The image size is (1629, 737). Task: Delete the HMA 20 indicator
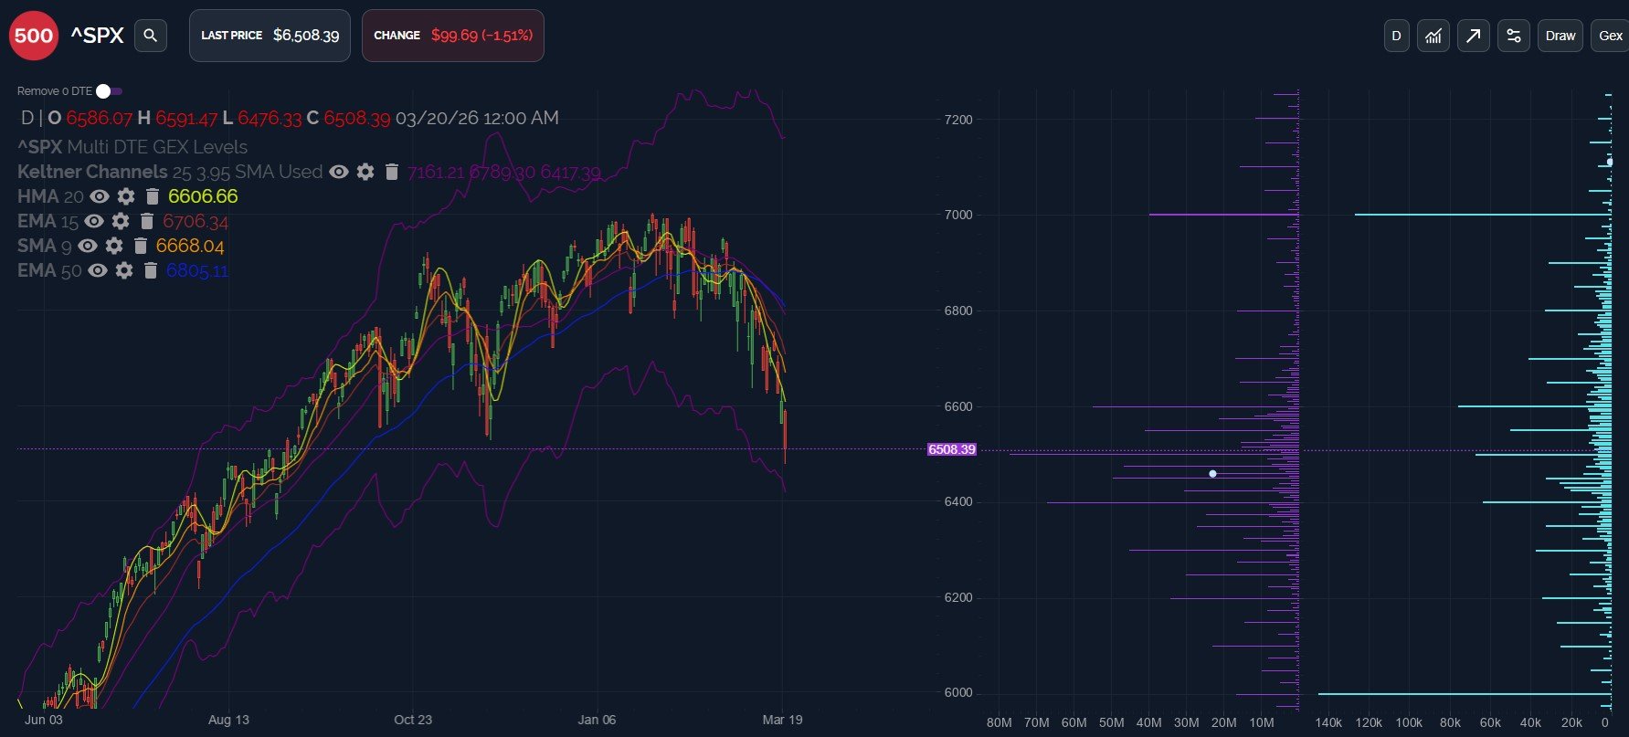pos(153,196)
